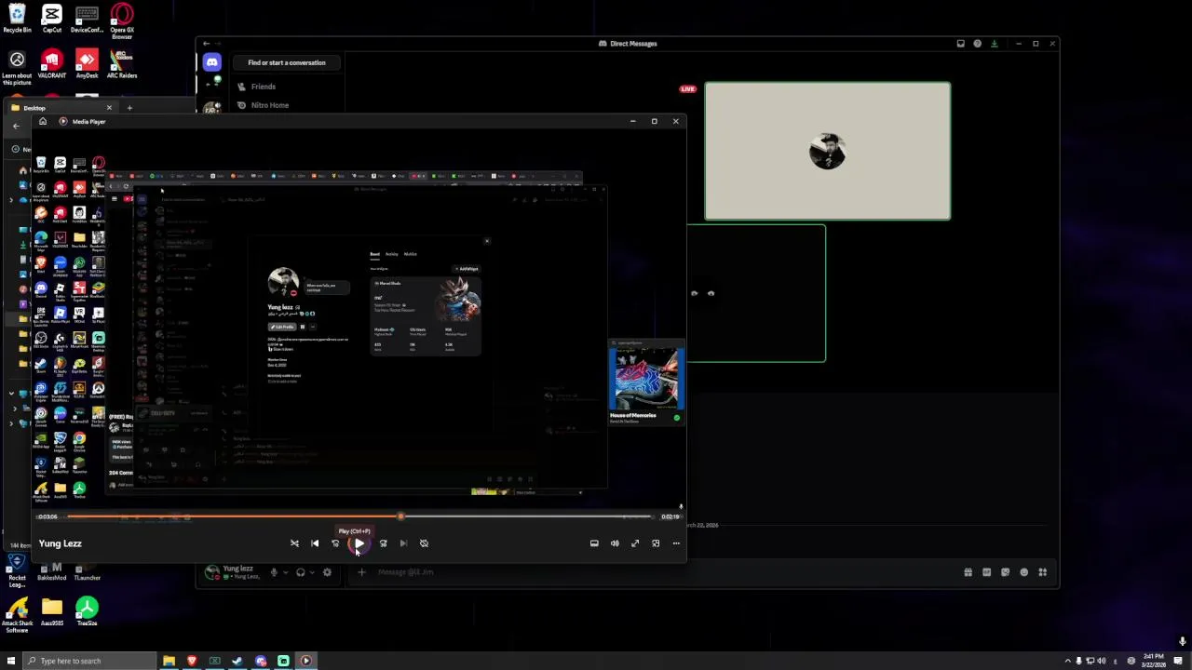Open the DeviceConf desktop shortcut
The image size is (1192, 670).
pyautogui.click(x=87, y=19)
